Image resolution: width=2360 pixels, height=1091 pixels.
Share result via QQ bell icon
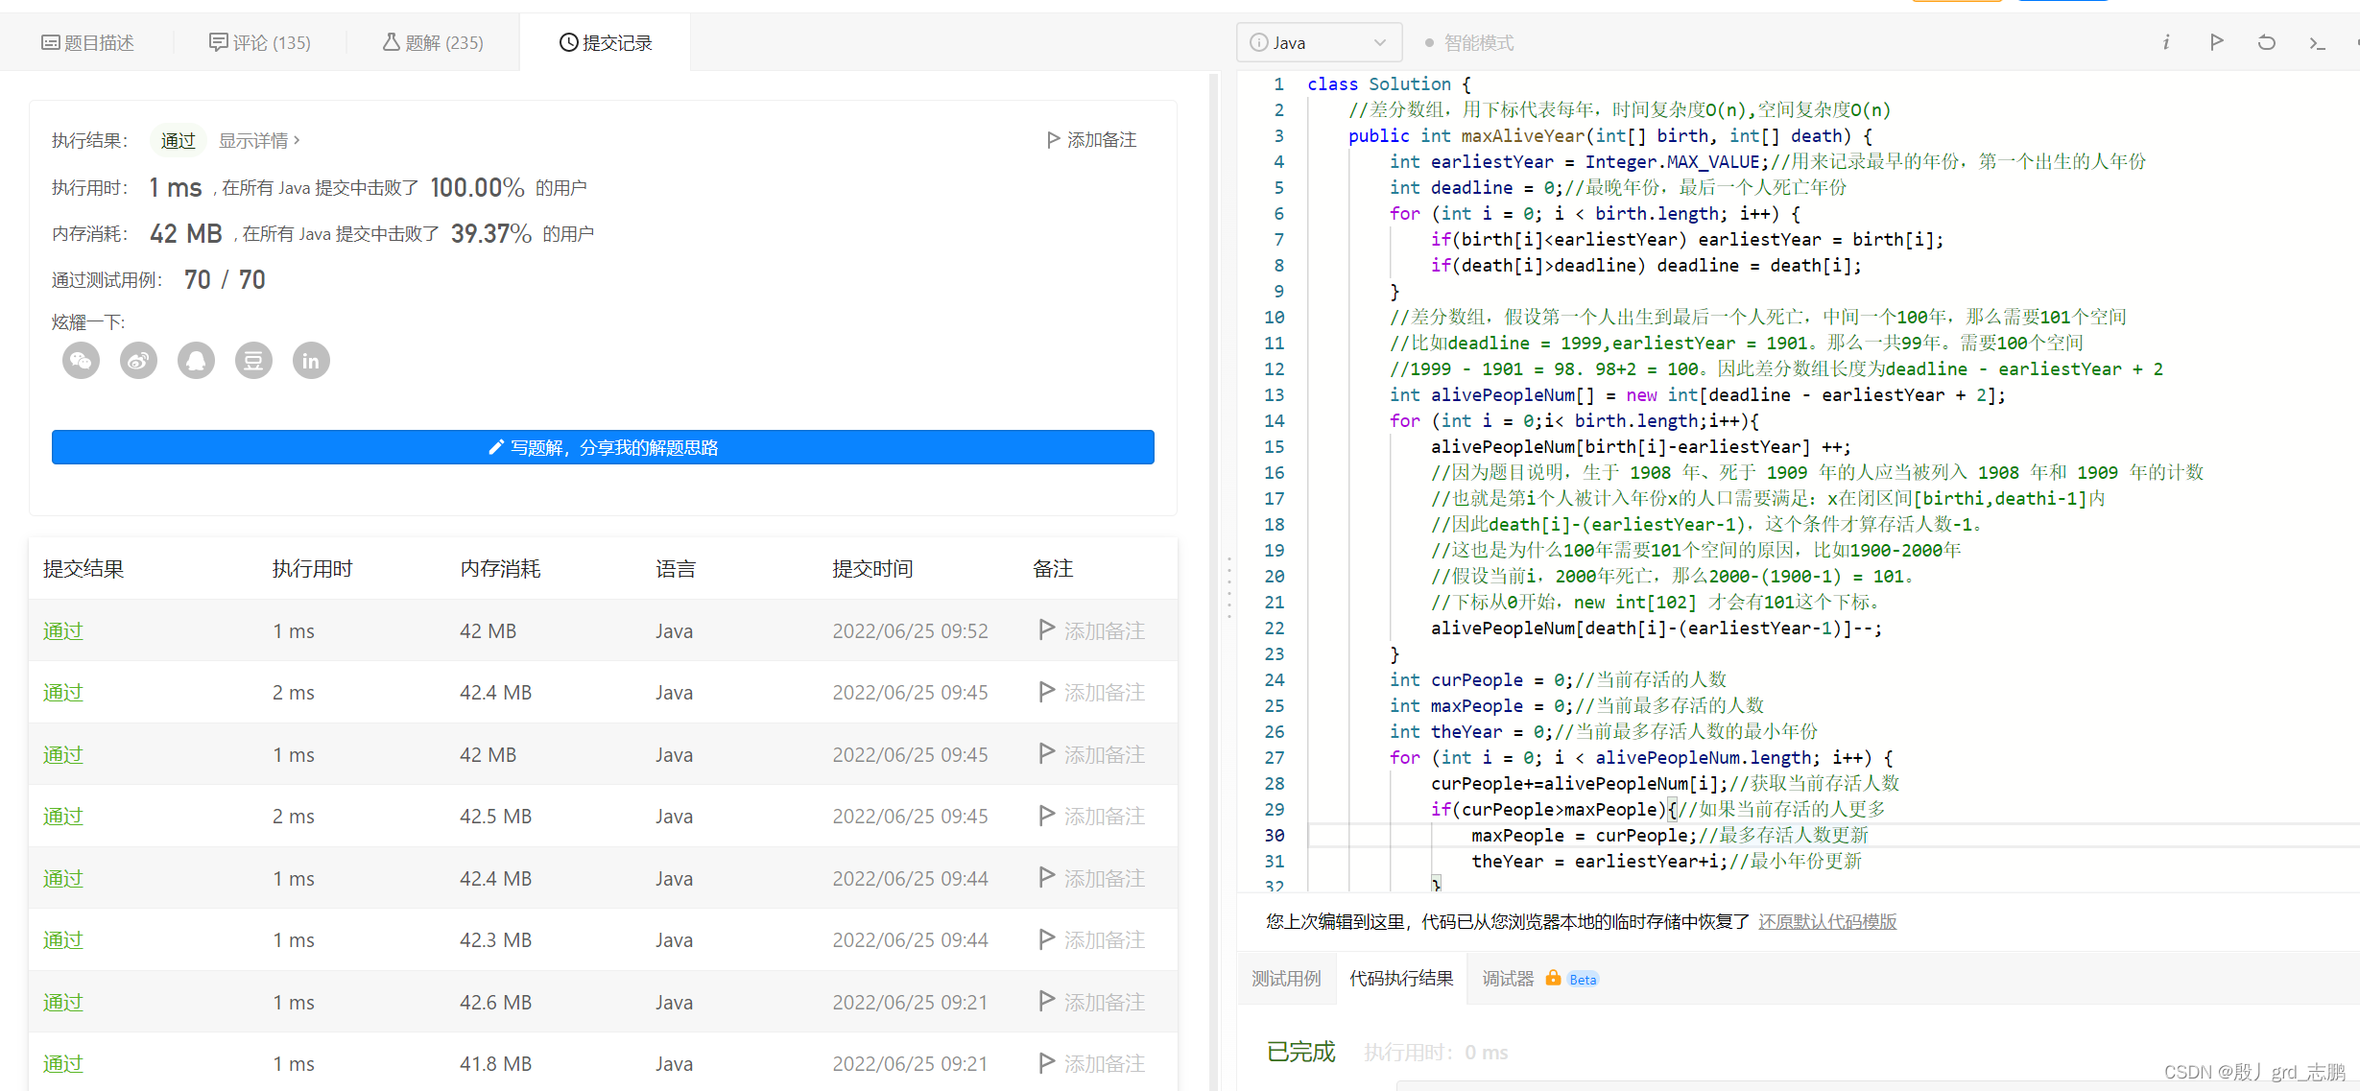[x=196, y=361]
